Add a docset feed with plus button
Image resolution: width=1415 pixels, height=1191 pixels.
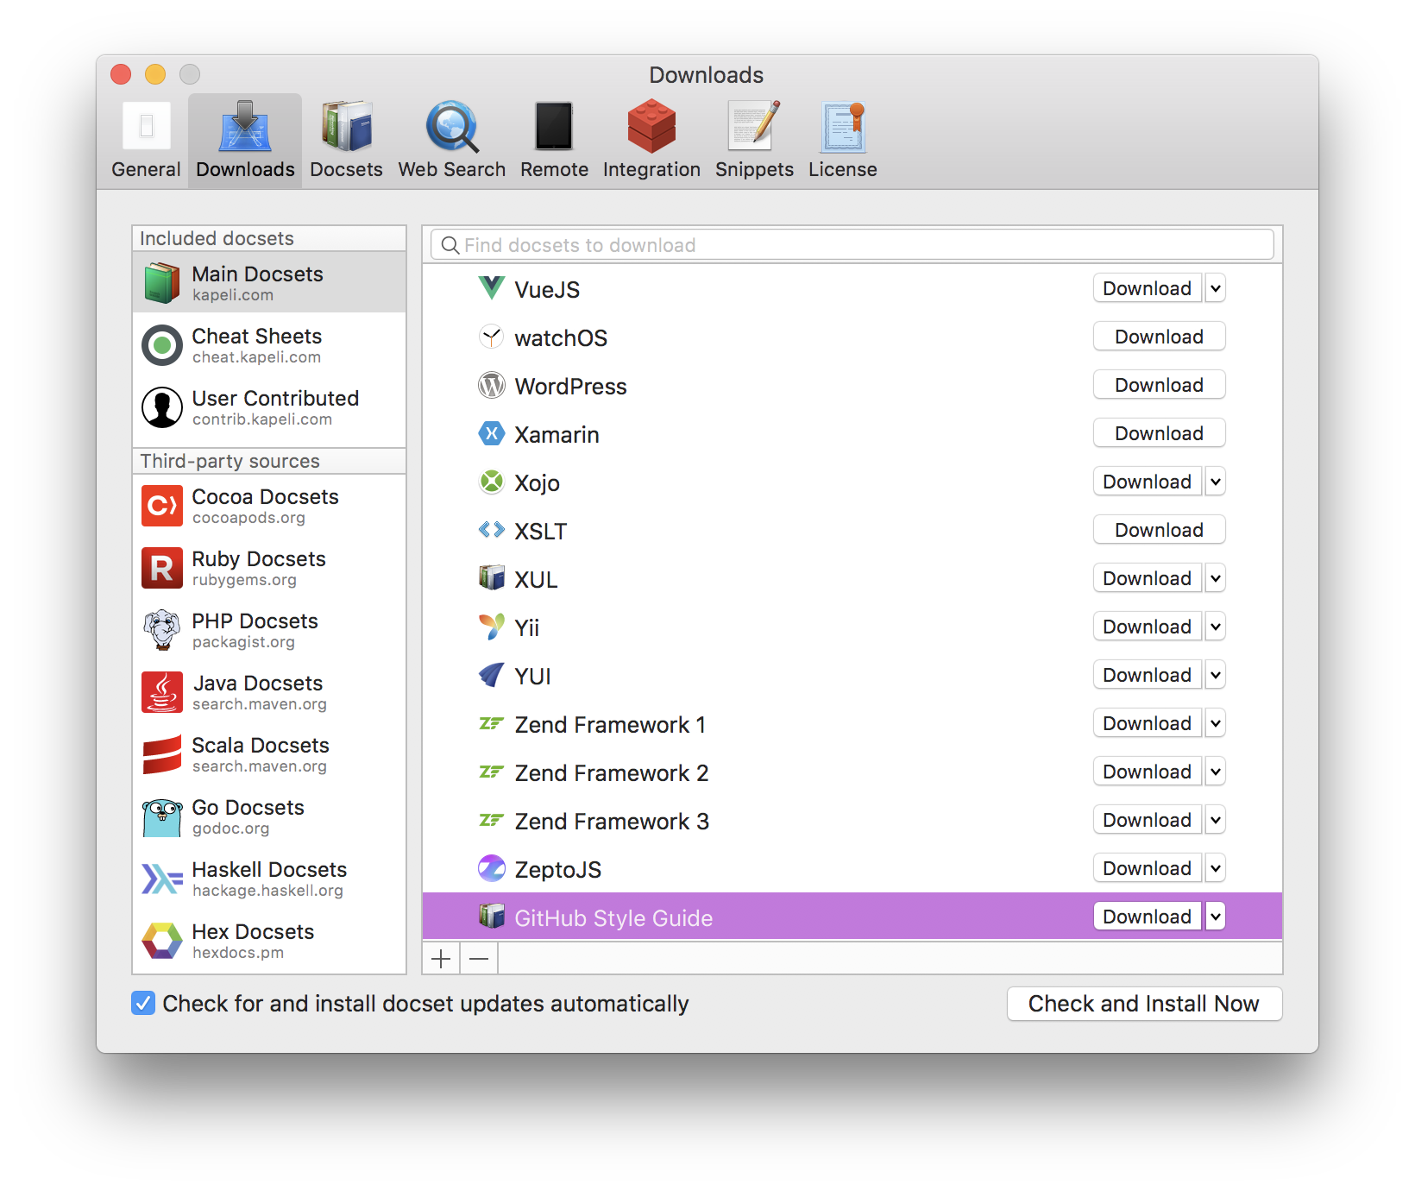click(x=441, y=959)
